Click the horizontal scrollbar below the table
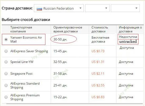This screenshot has width=145, height=106. pos(74,104)
